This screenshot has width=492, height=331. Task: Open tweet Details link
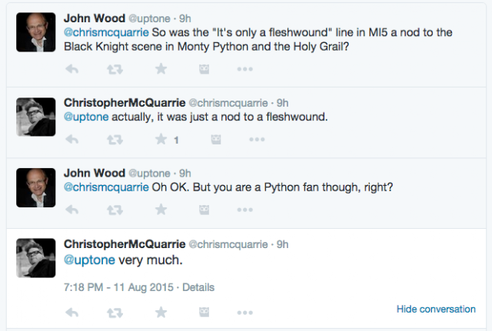198,287
